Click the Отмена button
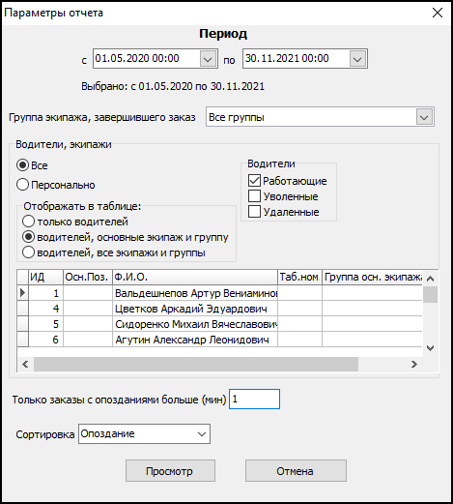The image size is (453, 504). coord(296,471)
